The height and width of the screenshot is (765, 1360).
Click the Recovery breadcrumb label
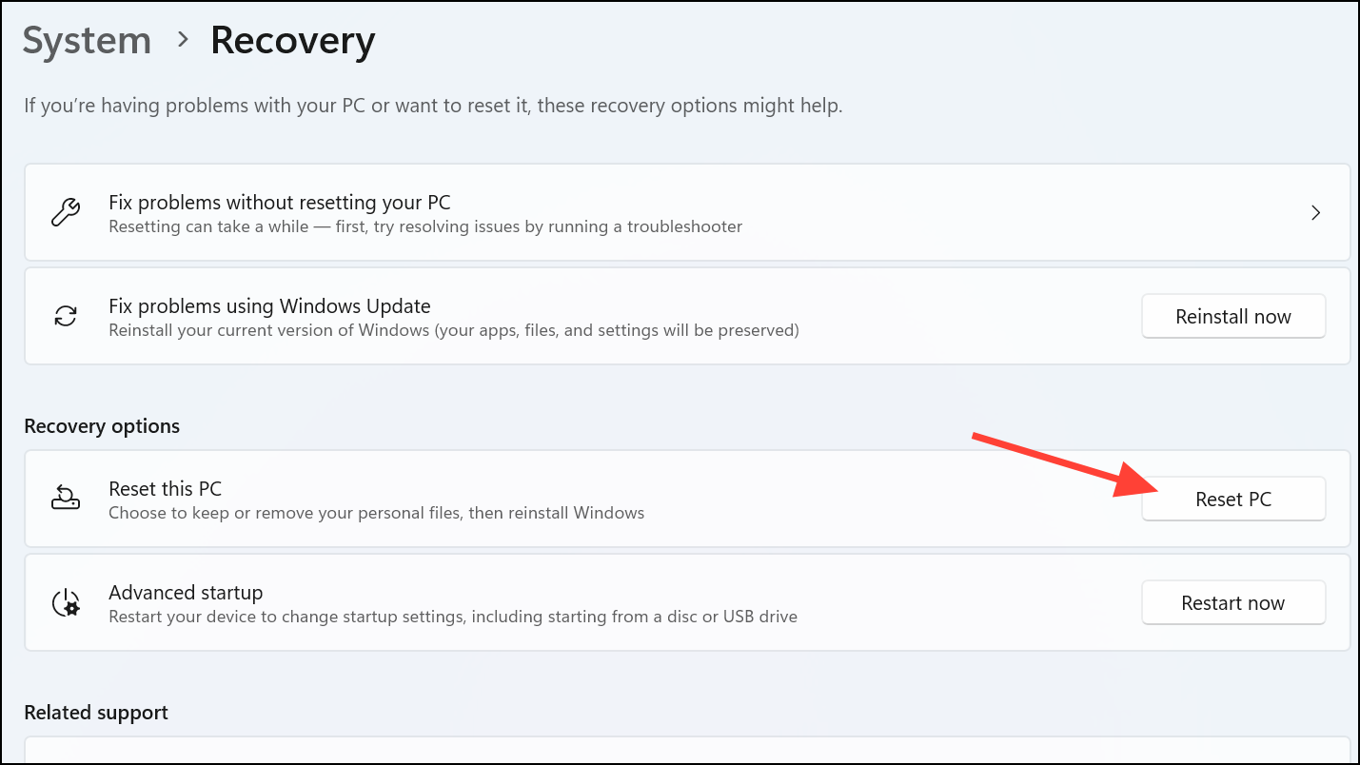click(292, 40)
